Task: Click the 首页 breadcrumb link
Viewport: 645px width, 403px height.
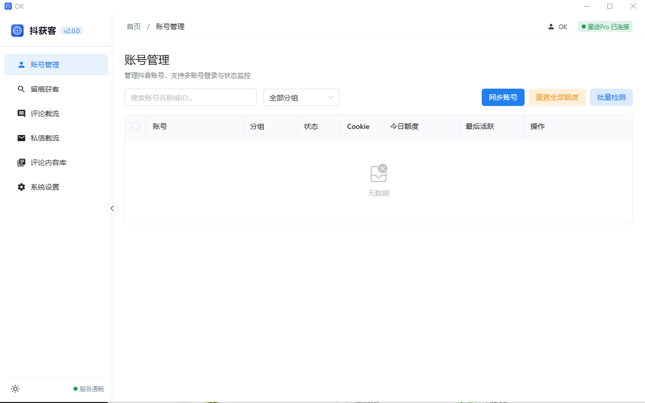Action: [x=134, y=26]
